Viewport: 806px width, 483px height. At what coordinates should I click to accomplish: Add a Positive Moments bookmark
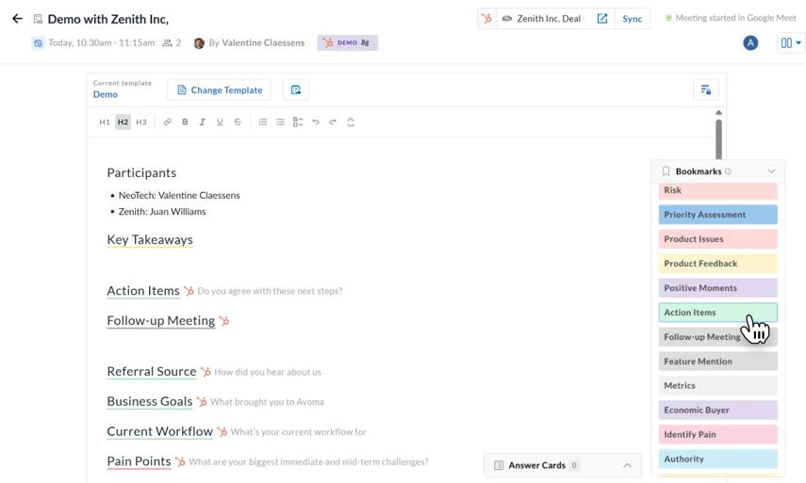(x=718, y=288)
